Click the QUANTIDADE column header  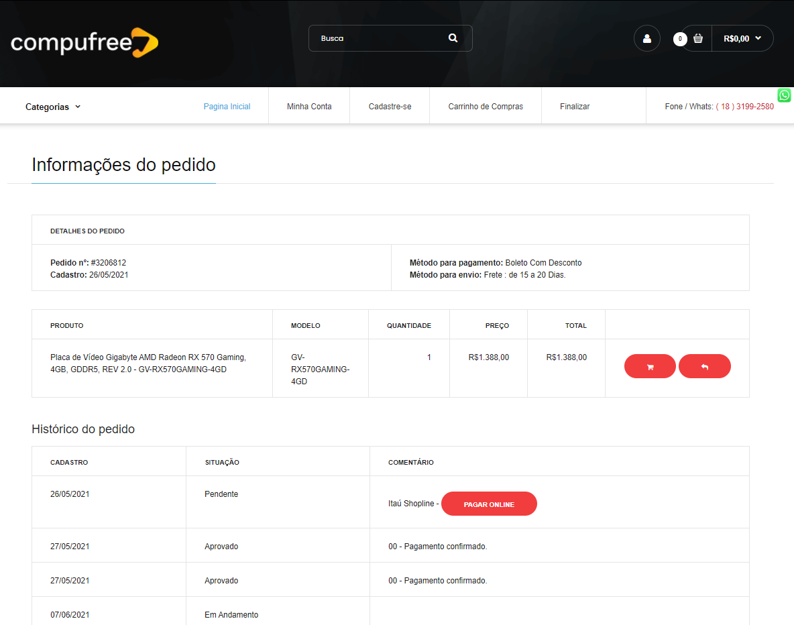tap(409, 326)
